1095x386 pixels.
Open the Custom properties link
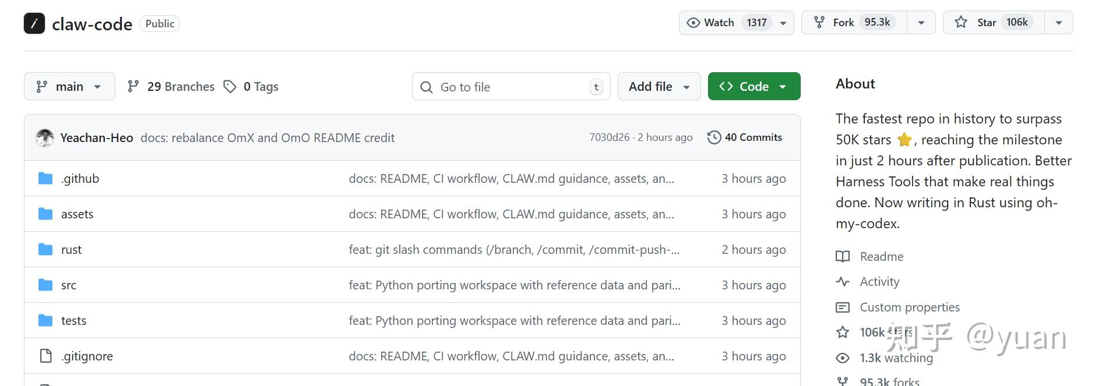coord(910,307)
